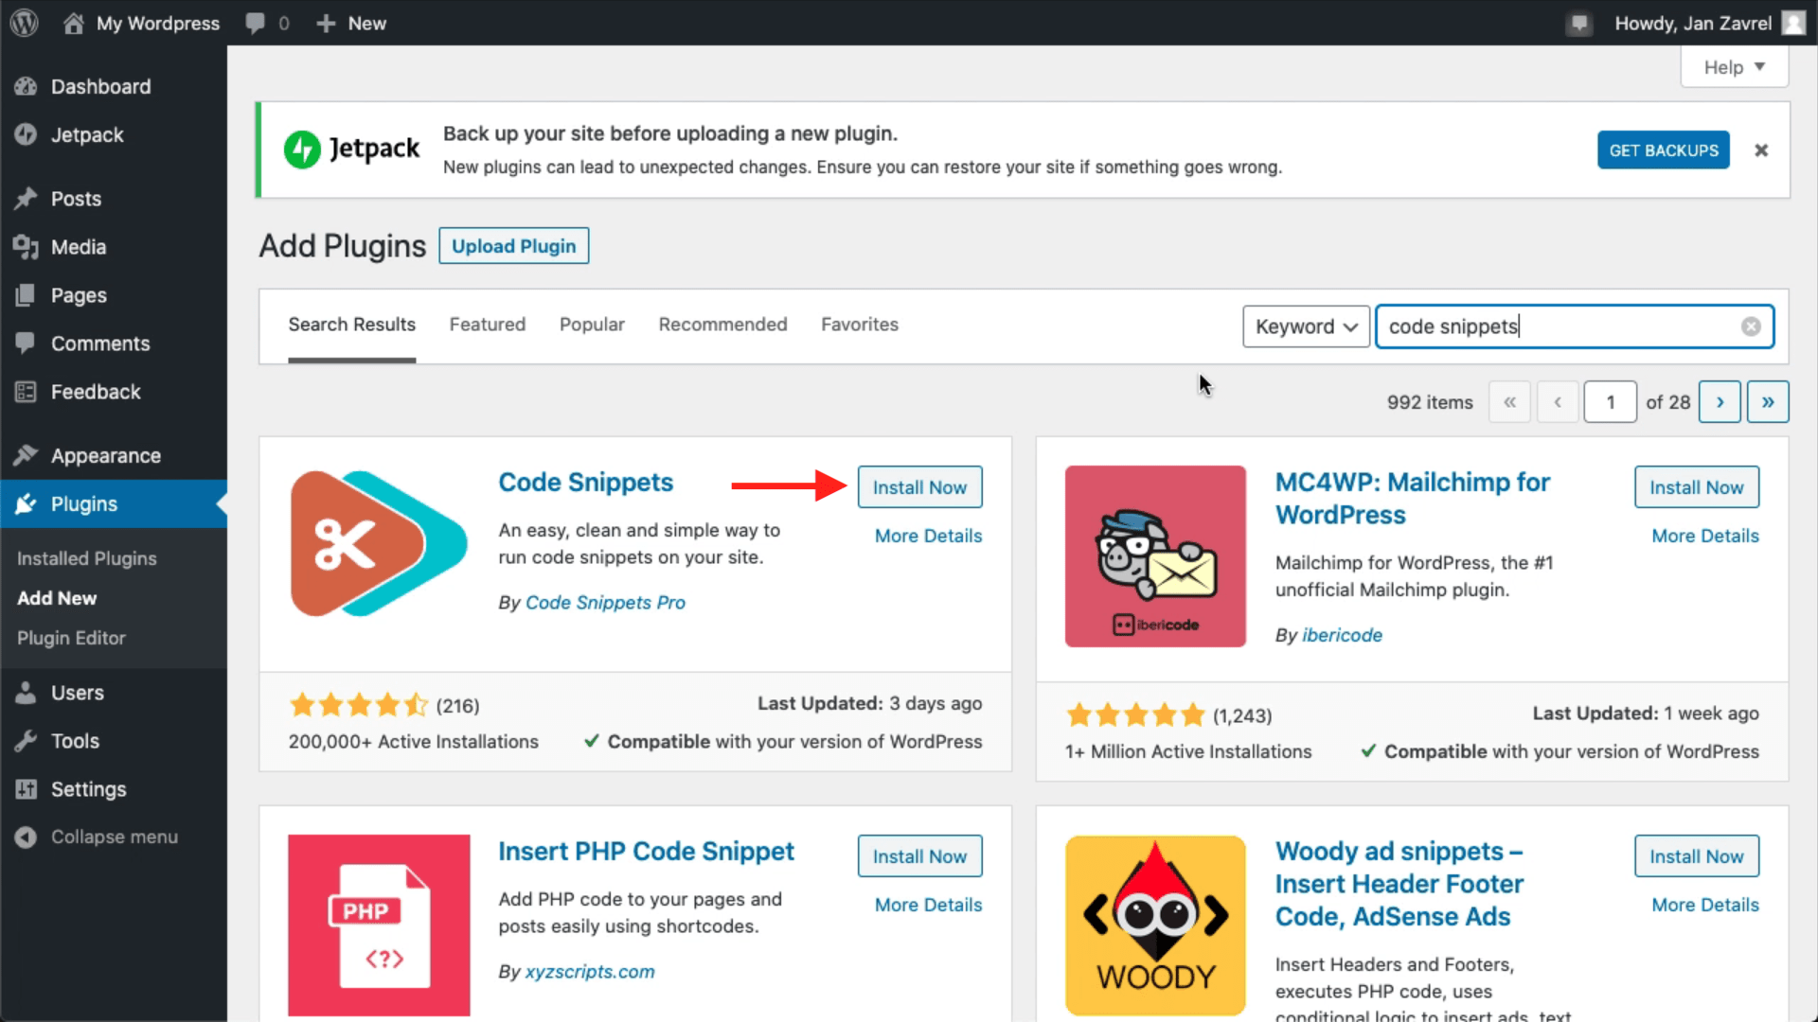Open the Jan Zavrel user avatar
Screen dimensions: 1818x1022
coord(1793,23)
